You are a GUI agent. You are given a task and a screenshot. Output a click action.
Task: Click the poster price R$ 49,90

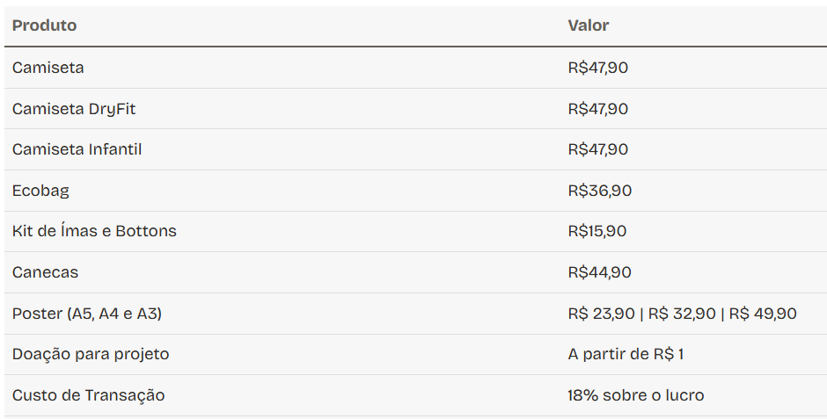763,314
